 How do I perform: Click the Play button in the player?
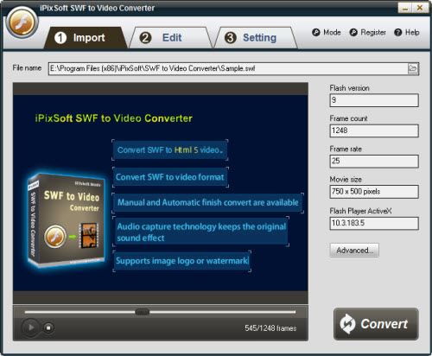point(30,327)
